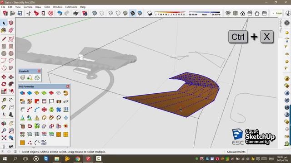This screenshot has height=163, width=291.
Task: Select Shaded With Textures style
Action: (x=132, y=13)
